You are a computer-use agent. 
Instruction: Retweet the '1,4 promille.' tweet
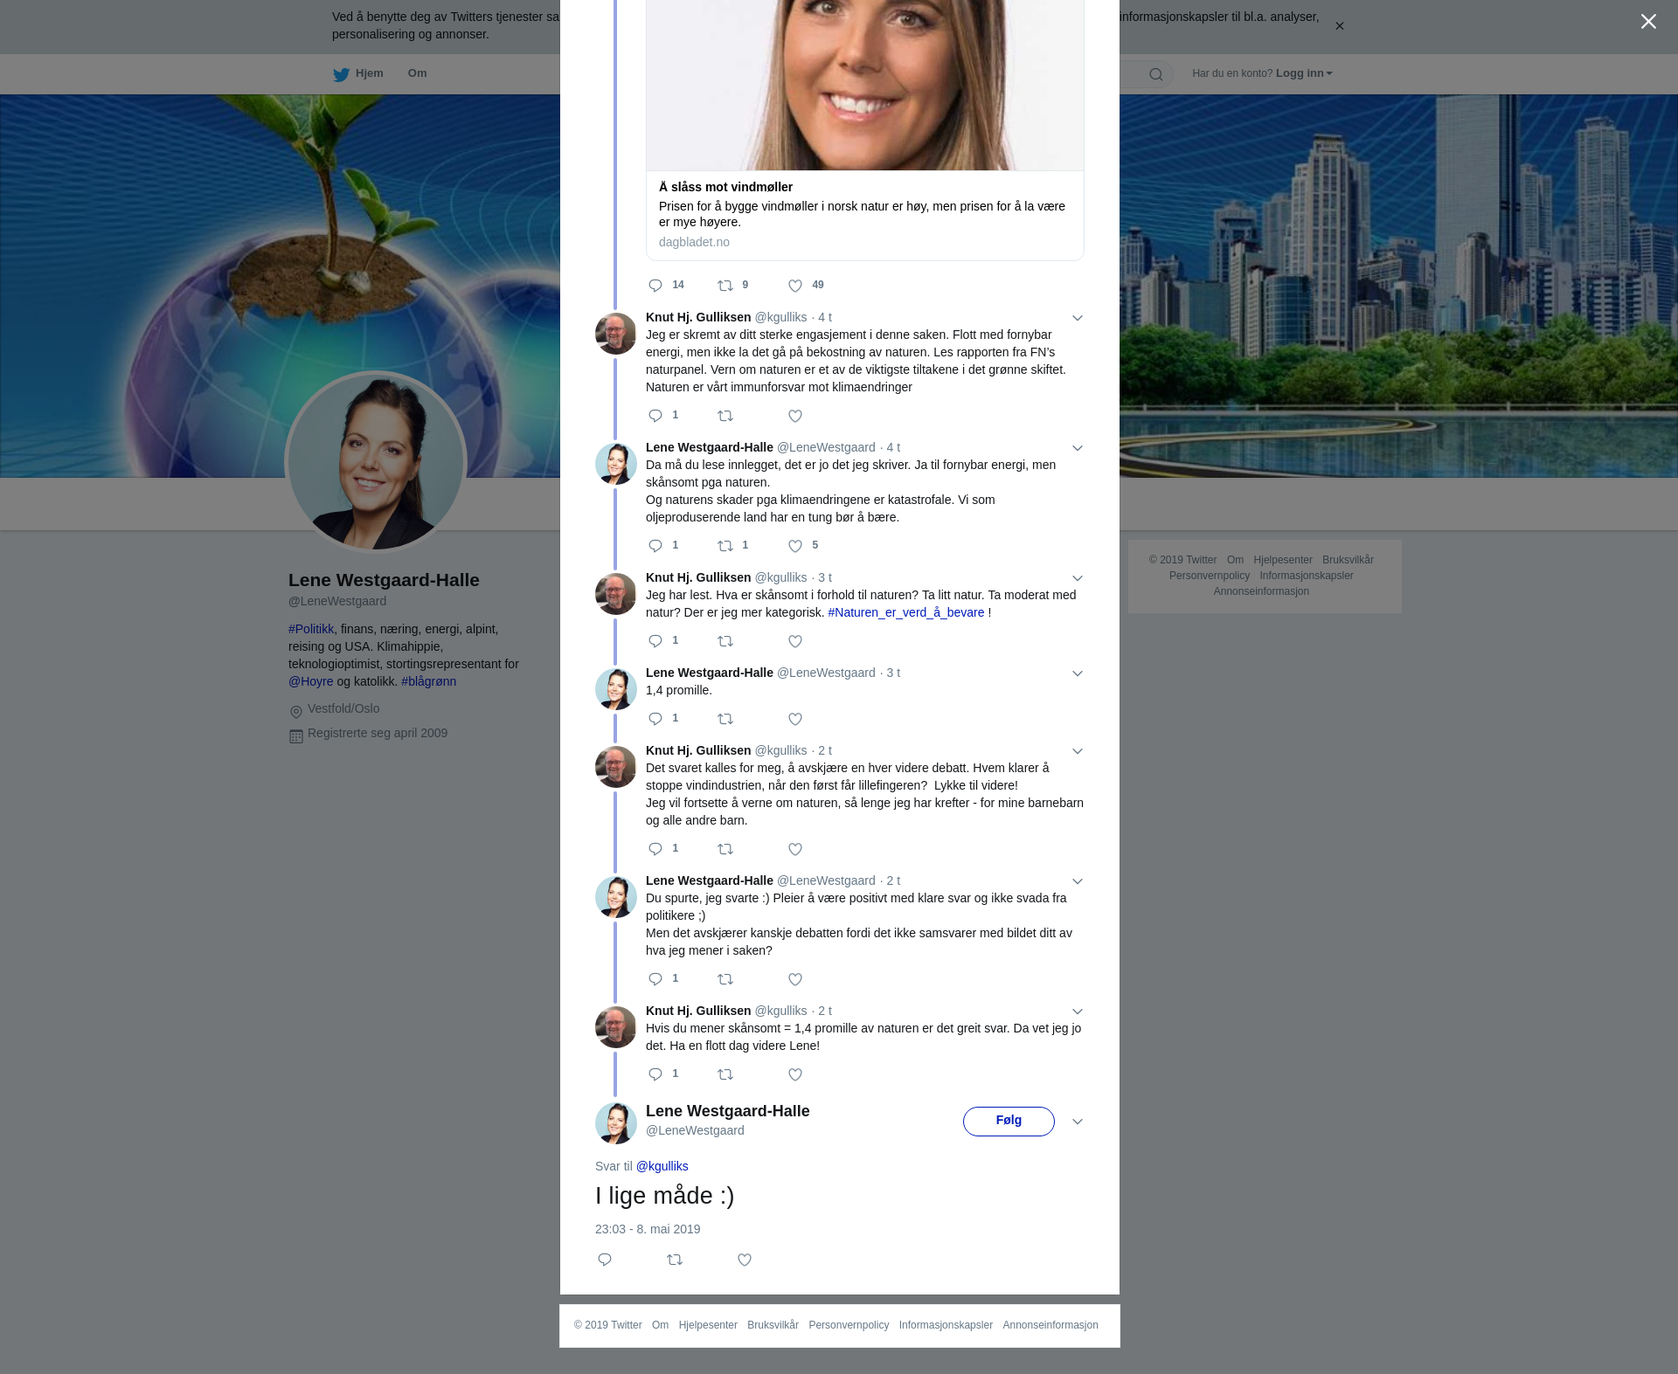[725, 719]
